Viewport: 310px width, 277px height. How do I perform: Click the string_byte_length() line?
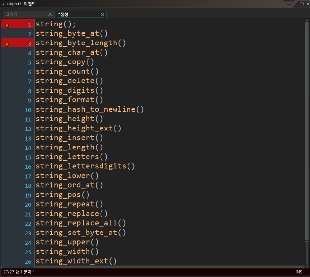pyautogui.click(x=81, y=43)
